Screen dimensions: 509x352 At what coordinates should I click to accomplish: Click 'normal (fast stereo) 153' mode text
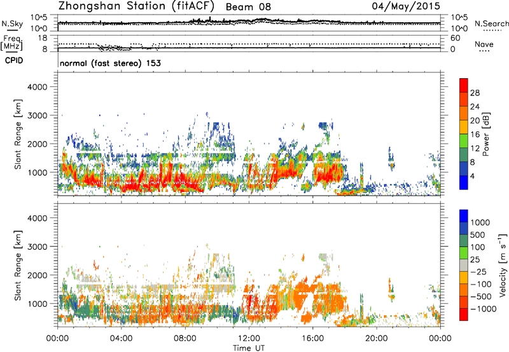pyautogui.click(x=110, y=63)
